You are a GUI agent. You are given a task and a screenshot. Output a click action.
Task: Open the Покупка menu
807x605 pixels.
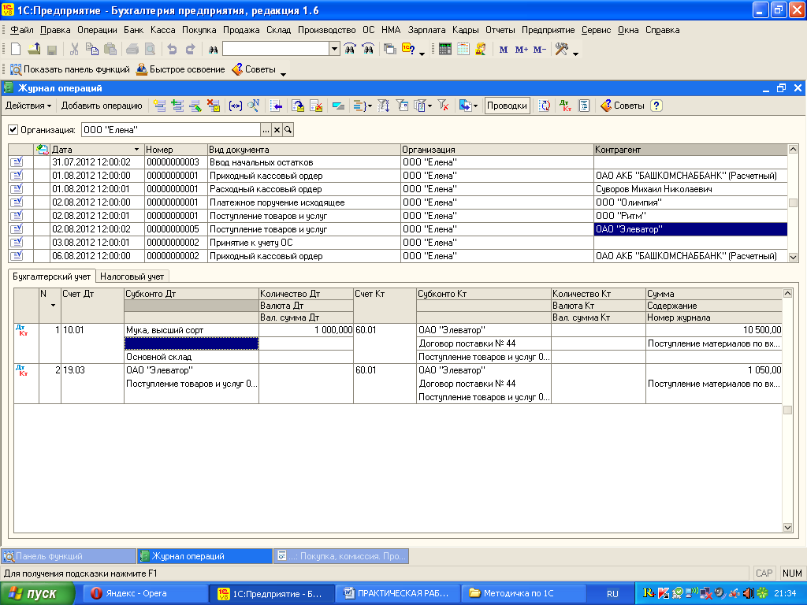[x=199, y=30]
